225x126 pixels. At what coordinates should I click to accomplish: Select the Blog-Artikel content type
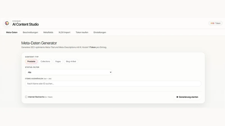click(71, 61)
